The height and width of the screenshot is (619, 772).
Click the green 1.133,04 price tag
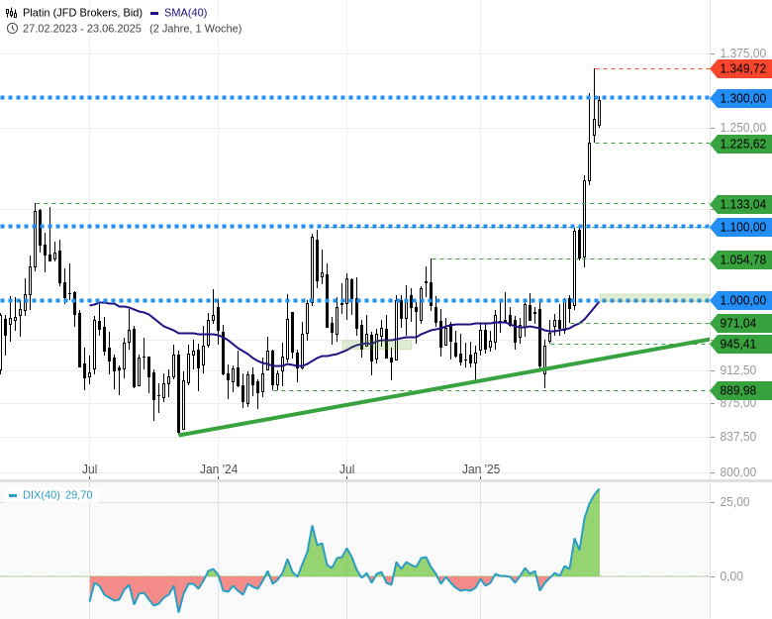pos(741,204)
